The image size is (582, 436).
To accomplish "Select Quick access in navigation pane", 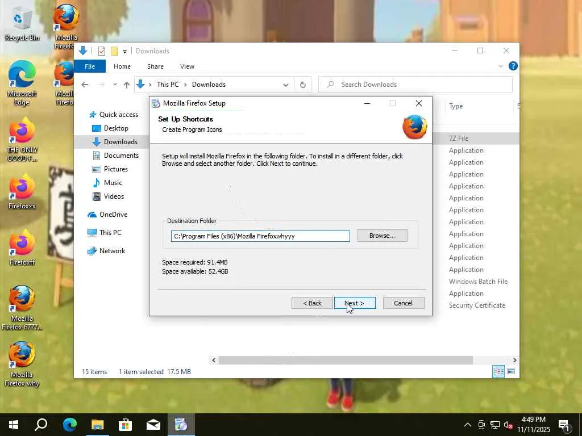I will 114,115.
